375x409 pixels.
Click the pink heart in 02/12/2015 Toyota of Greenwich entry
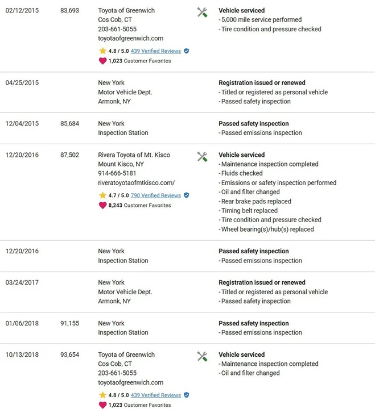click(x=102, y=61)
